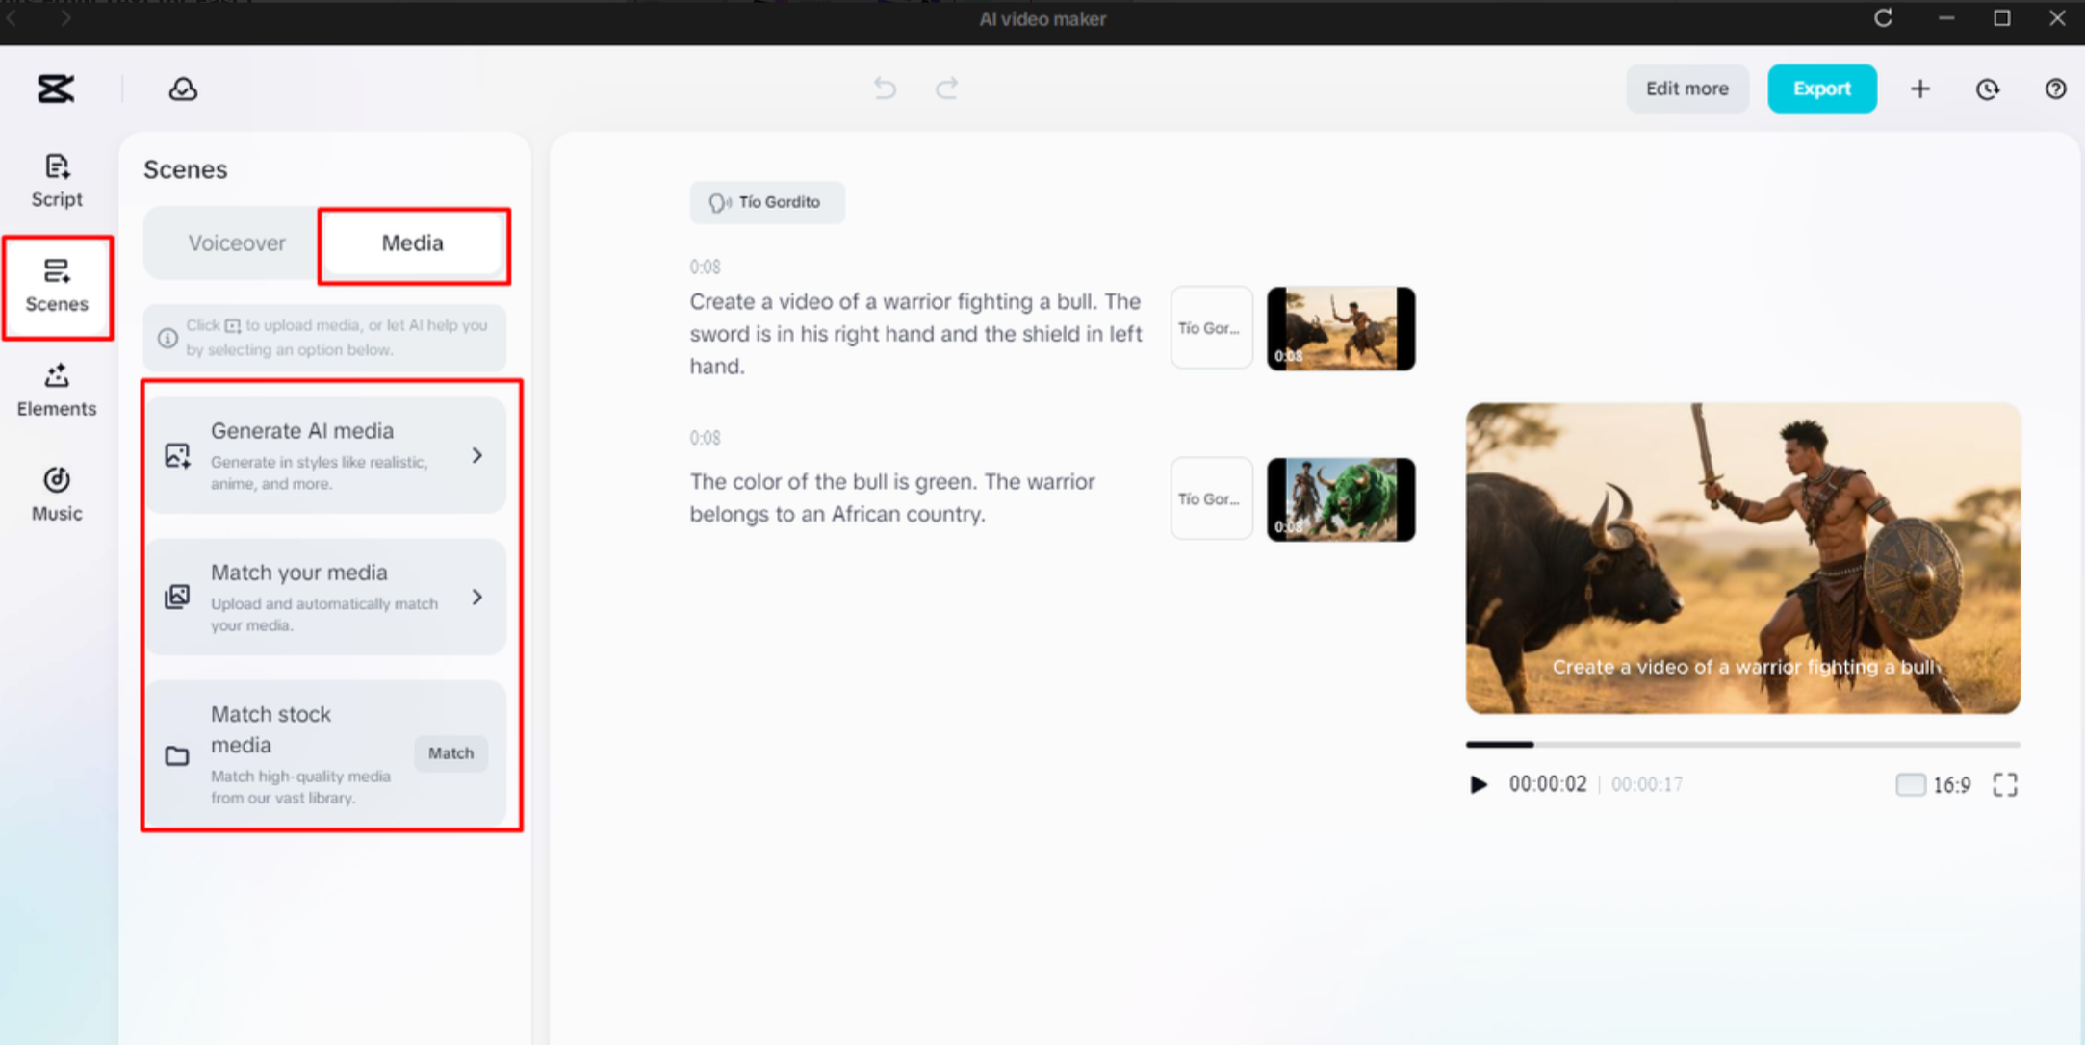Screen dimensions: 2085x1045
Task: Switch to the Voiceover tab
Action: pyautogui.click(x=237, y=242)
